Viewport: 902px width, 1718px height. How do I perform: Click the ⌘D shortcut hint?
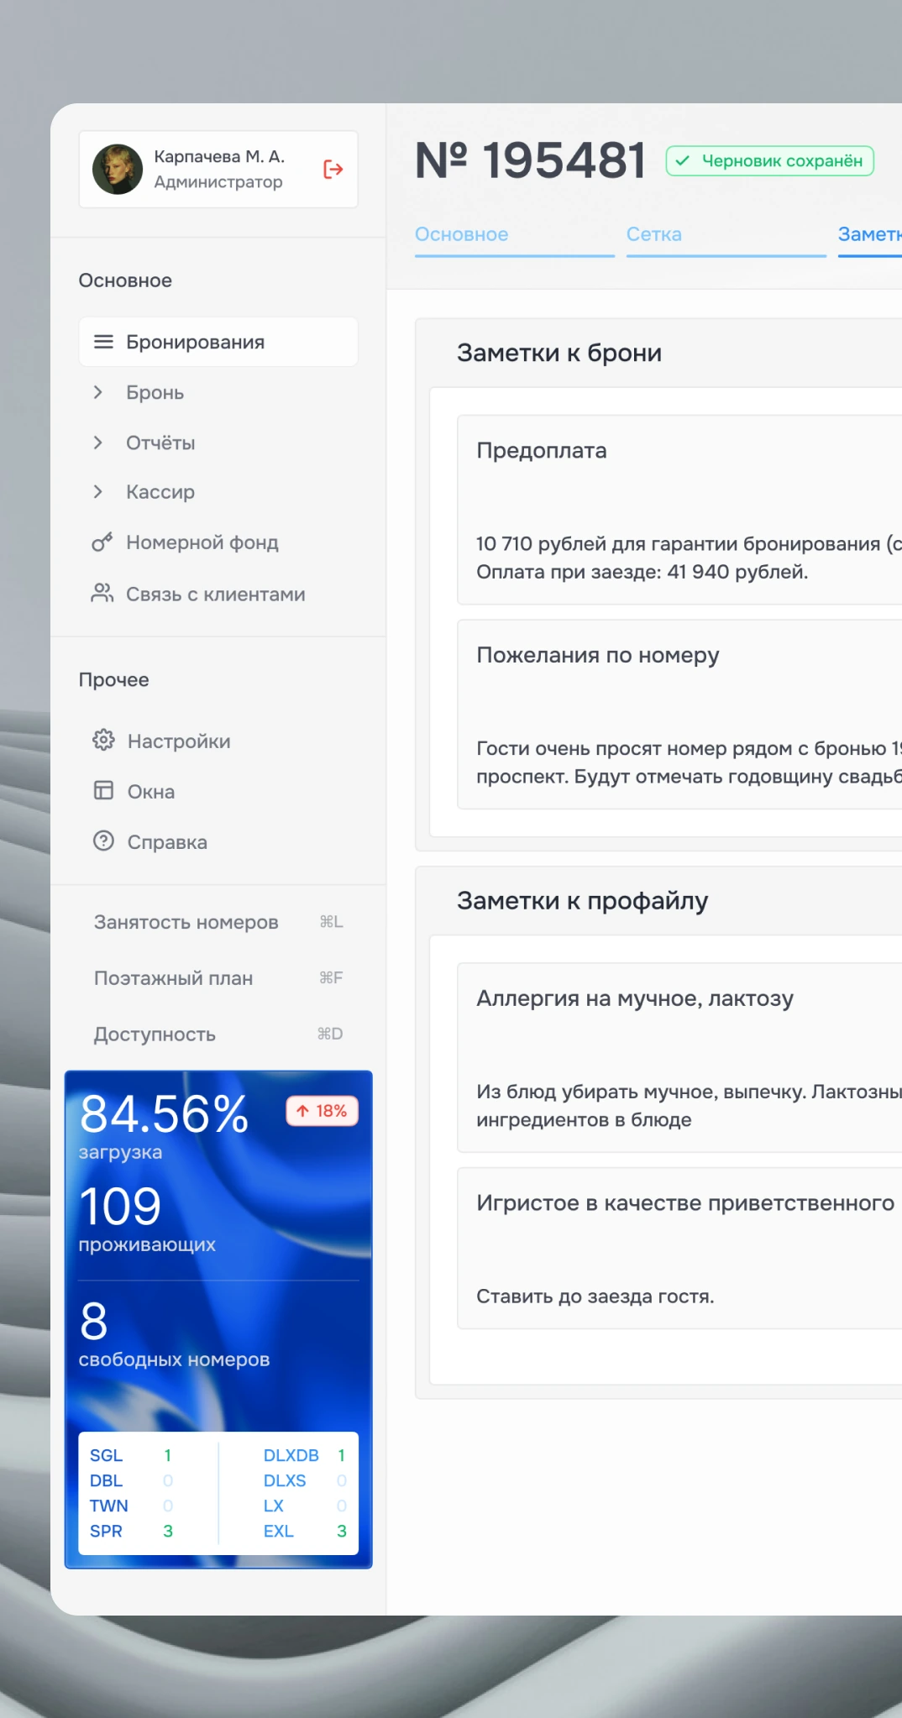click(330, 1034)
